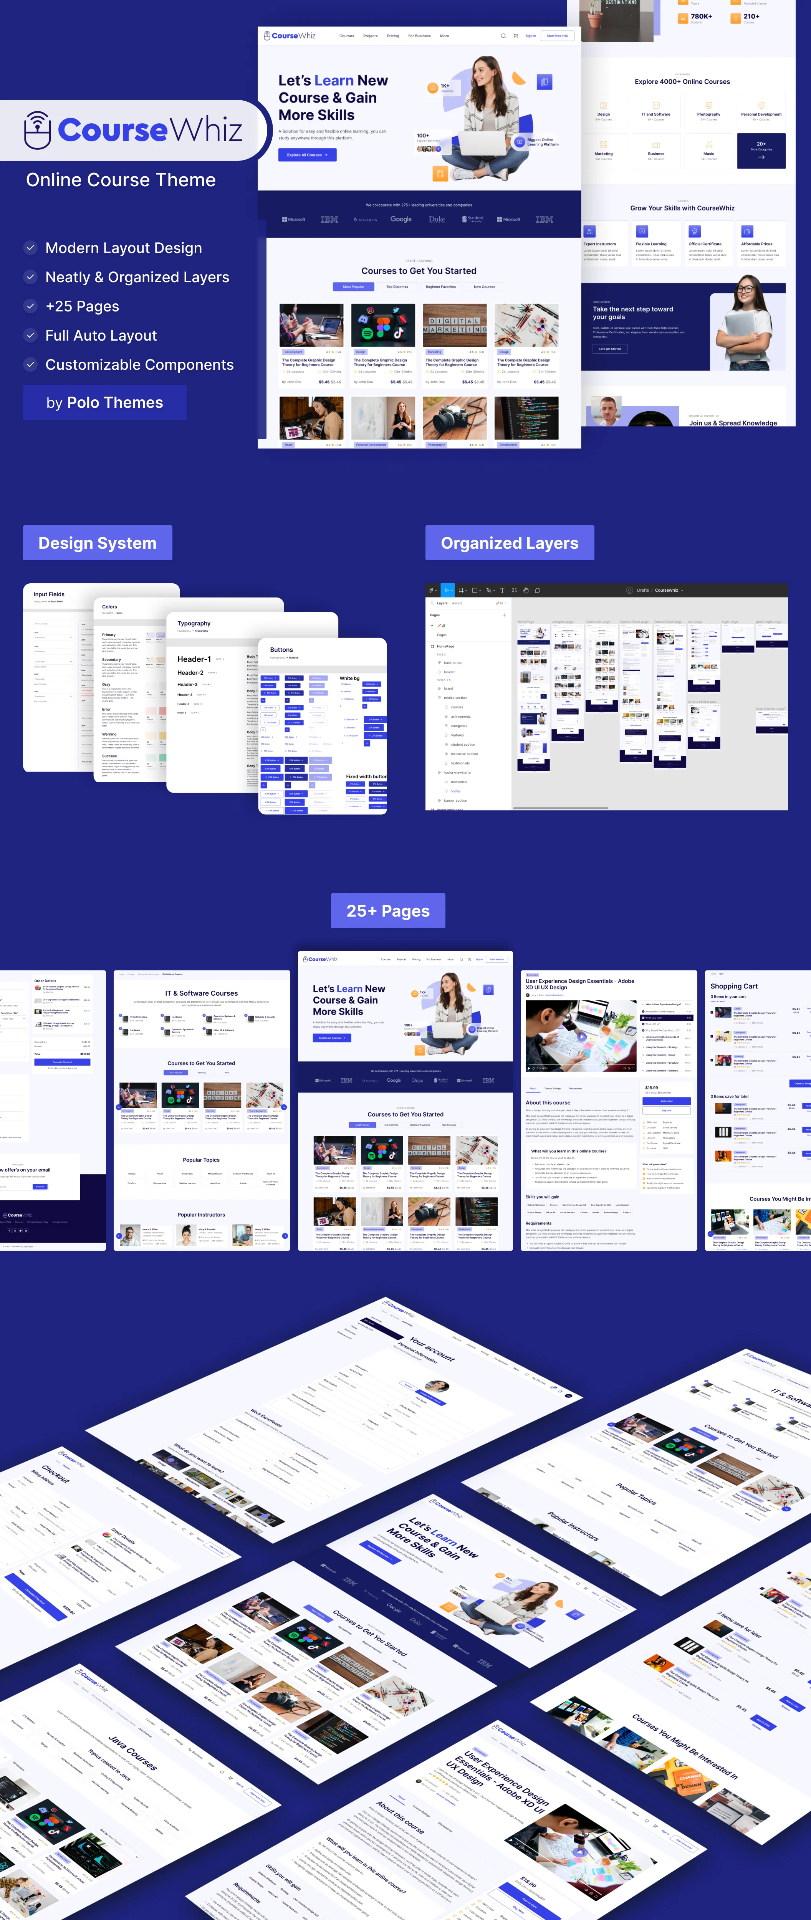Click the IT & Software Courses thumbnail
Image resolution: width=811 pixels, height=1920 pixels.
pos(200,1078)
